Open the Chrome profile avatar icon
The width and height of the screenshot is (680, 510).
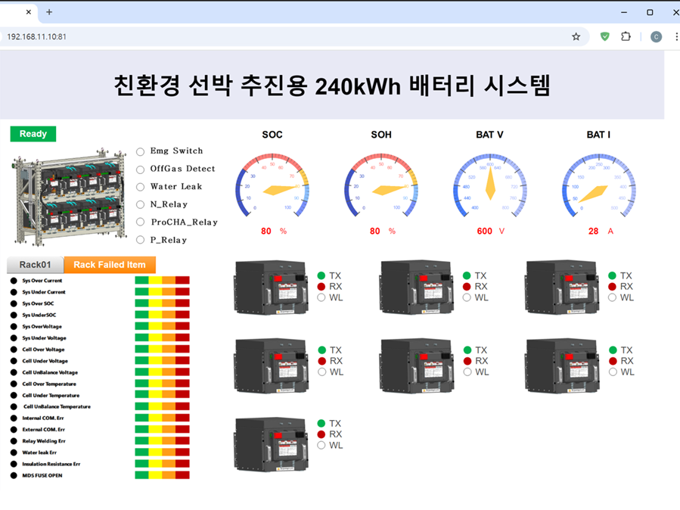(x=656, y=36)
